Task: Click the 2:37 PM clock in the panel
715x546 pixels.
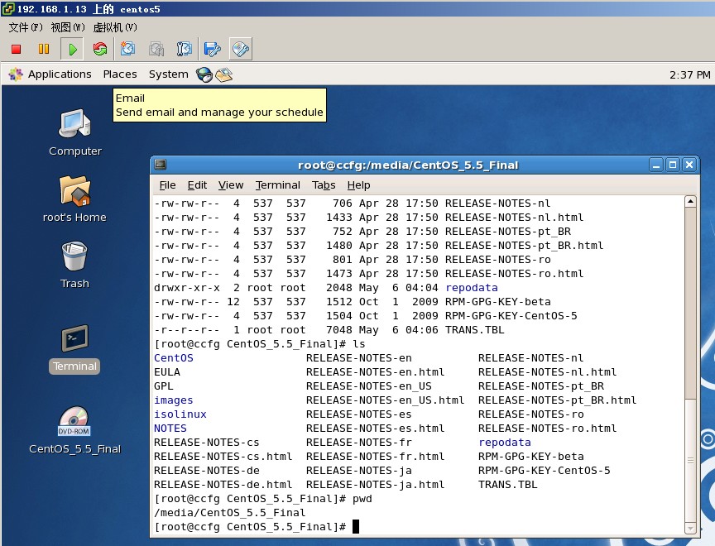Action: coord(690,74)
